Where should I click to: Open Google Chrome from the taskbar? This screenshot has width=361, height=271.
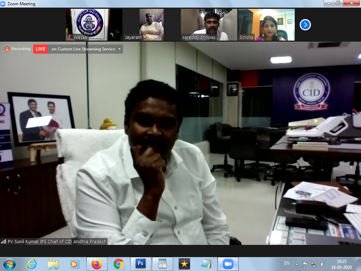click(x=118, y=264)
